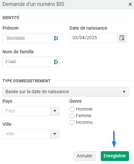Click the Femme label text
The image size is (134, 164).
click(x=84, y=116)
